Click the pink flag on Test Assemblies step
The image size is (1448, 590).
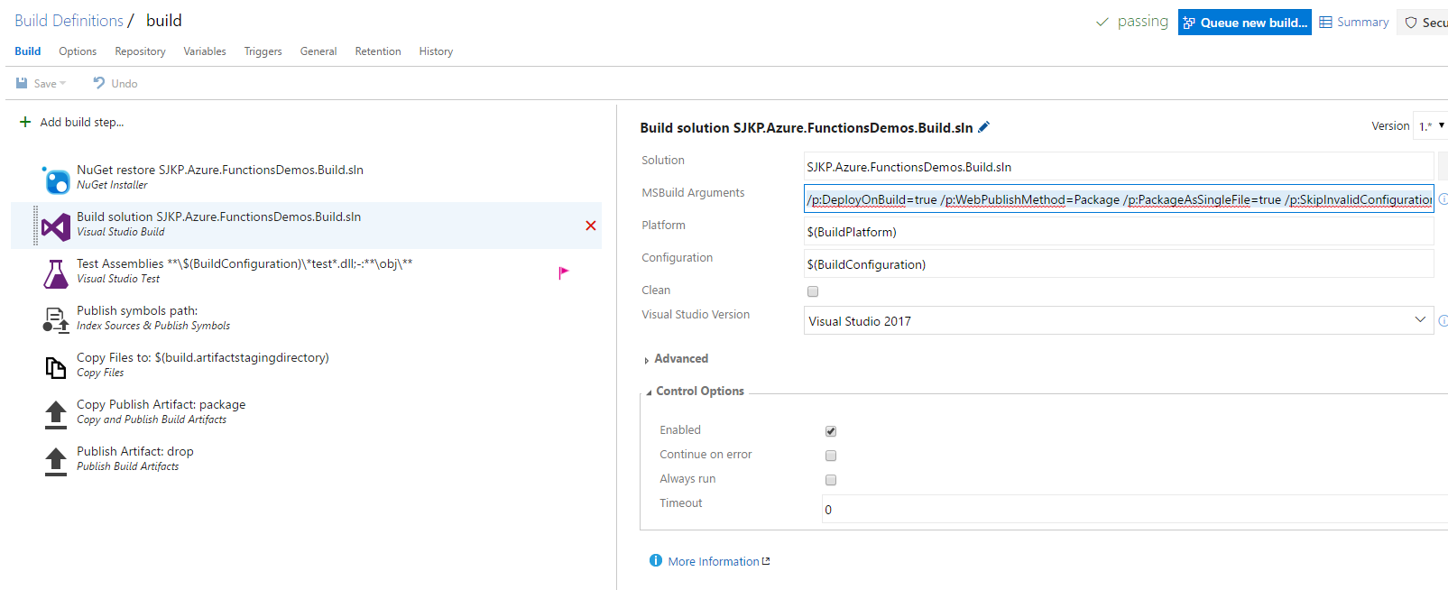point(563,272)
